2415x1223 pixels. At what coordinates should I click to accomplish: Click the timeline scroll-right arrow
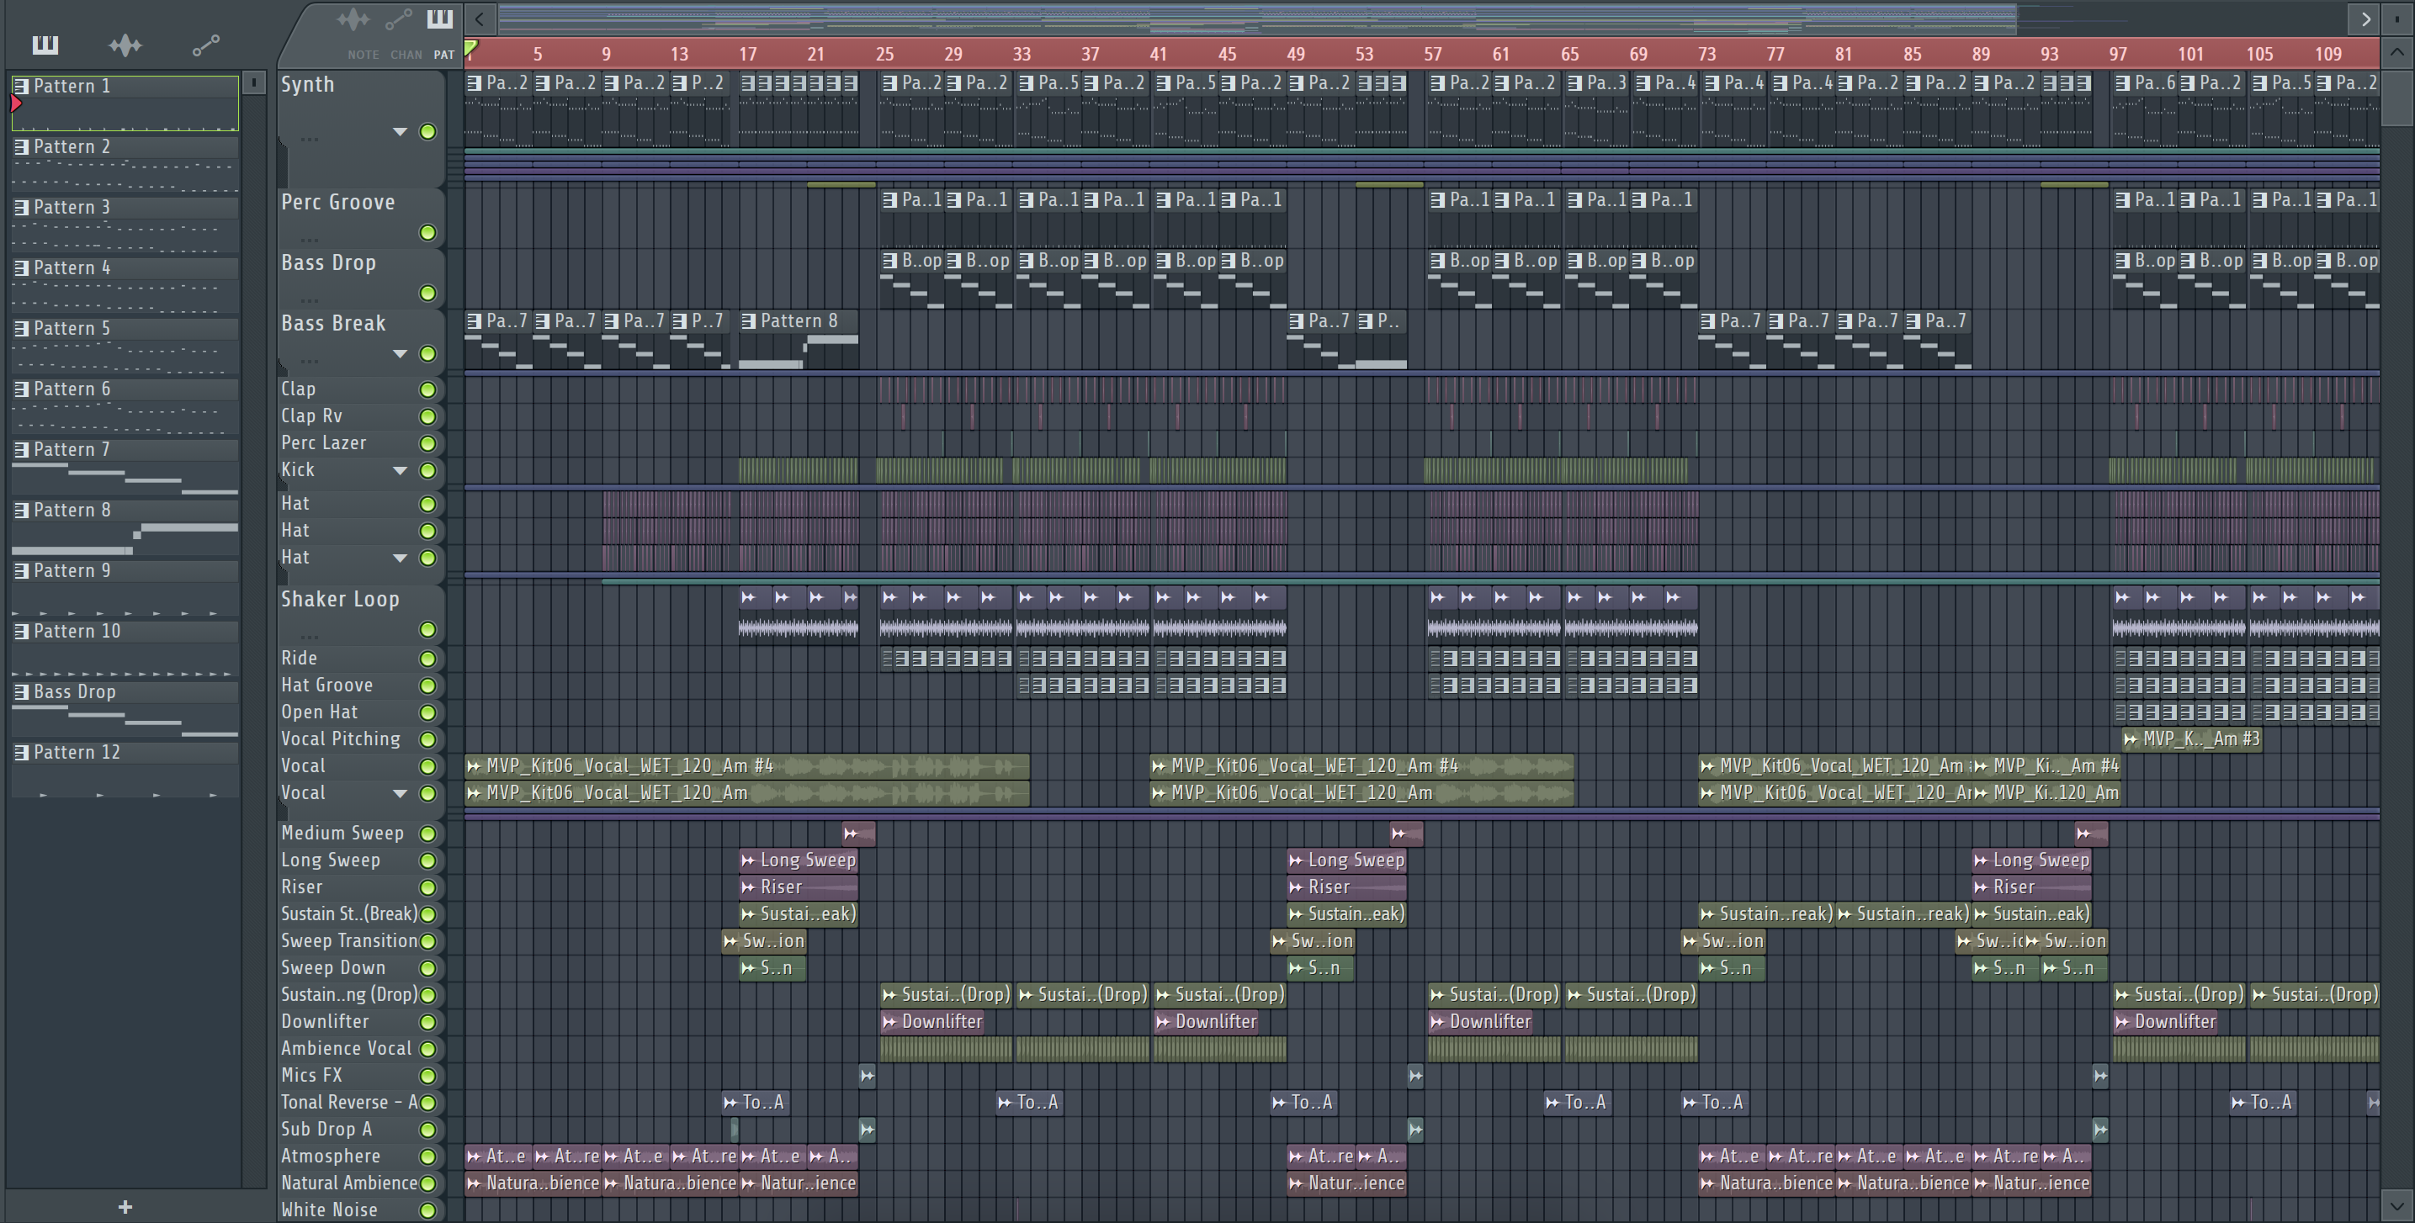tap(2365, 18)
